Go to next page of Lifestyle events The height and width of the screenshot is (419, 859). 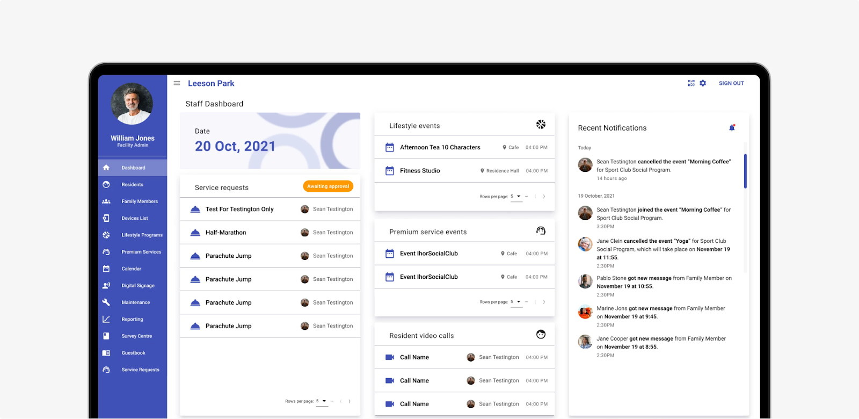click(544, 197)
